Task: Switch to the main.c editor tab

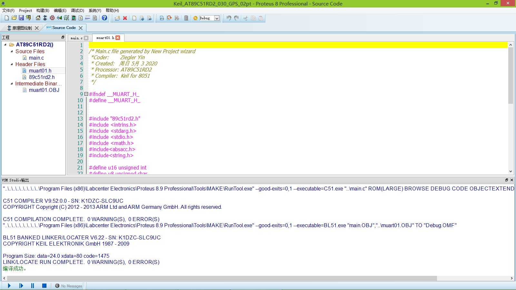Action: point(76,38)
